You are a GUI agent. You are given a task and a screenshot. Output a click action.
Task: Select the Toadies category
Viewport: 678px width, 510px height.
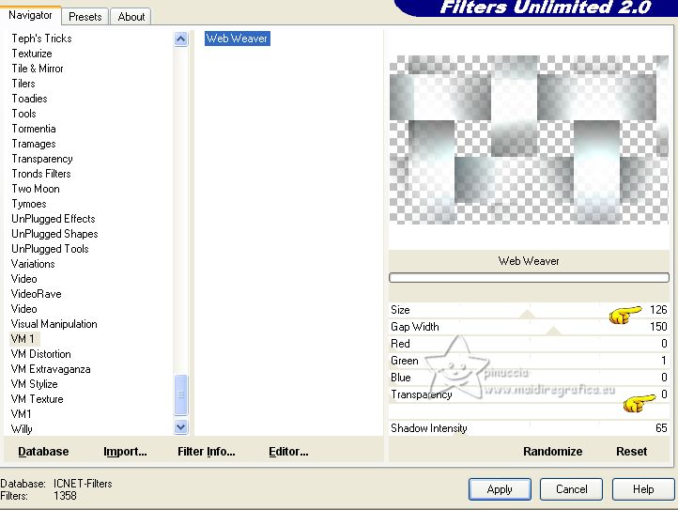click(29, 99)
